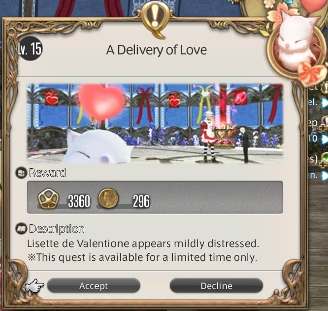Click the white pointing hand cursor

click(x=34, y=286)
